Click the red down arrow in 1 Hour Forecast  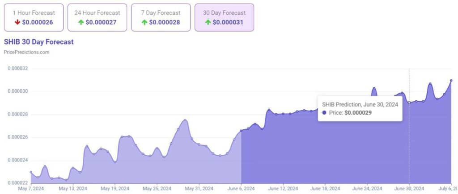[17, 22]
